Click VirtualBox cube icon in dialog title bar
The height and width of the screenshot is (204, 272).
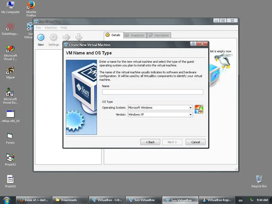pyautogui.click(x=66, y=45)
